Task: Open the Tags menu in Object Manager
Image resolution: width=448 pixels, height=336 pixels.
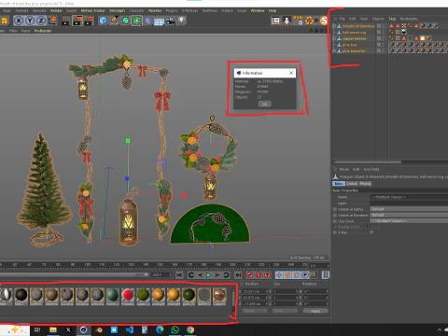Action: (392, 19)
